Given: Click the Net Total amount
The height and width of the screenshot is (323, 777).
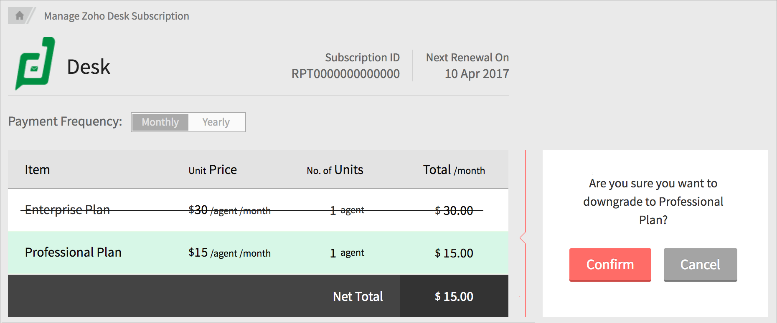Looking at the screenshot, I should [454, 297].
